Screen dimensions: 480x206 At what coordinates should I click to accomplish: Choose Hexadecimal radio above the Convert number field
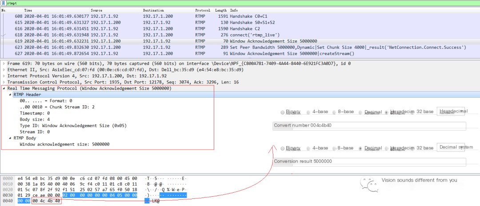387,112
